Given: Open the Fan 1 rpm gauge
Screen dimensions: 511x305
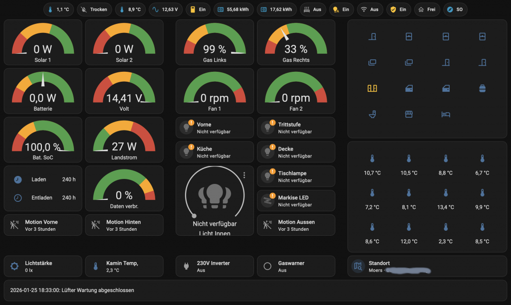Looking at the screenshot, I should [215, 91].
